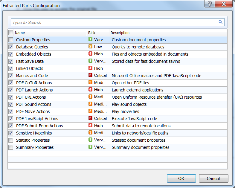The width and height of the screenshot is (235, 188).
Task: Click the Very Low risk icon for Custom Properties
Action: point(90,40)
